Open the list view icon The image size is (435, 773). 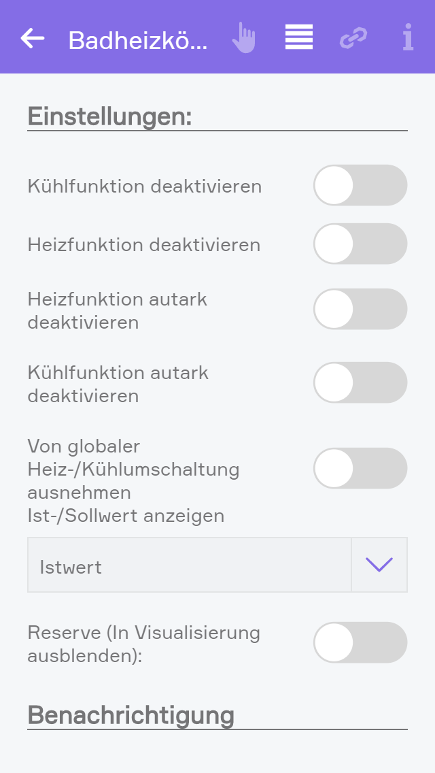pyautogui.click(x=299, y=38)
